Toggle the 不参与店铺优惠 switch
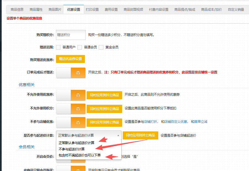This screenshot has height=171, width=249. pos(71,122)
